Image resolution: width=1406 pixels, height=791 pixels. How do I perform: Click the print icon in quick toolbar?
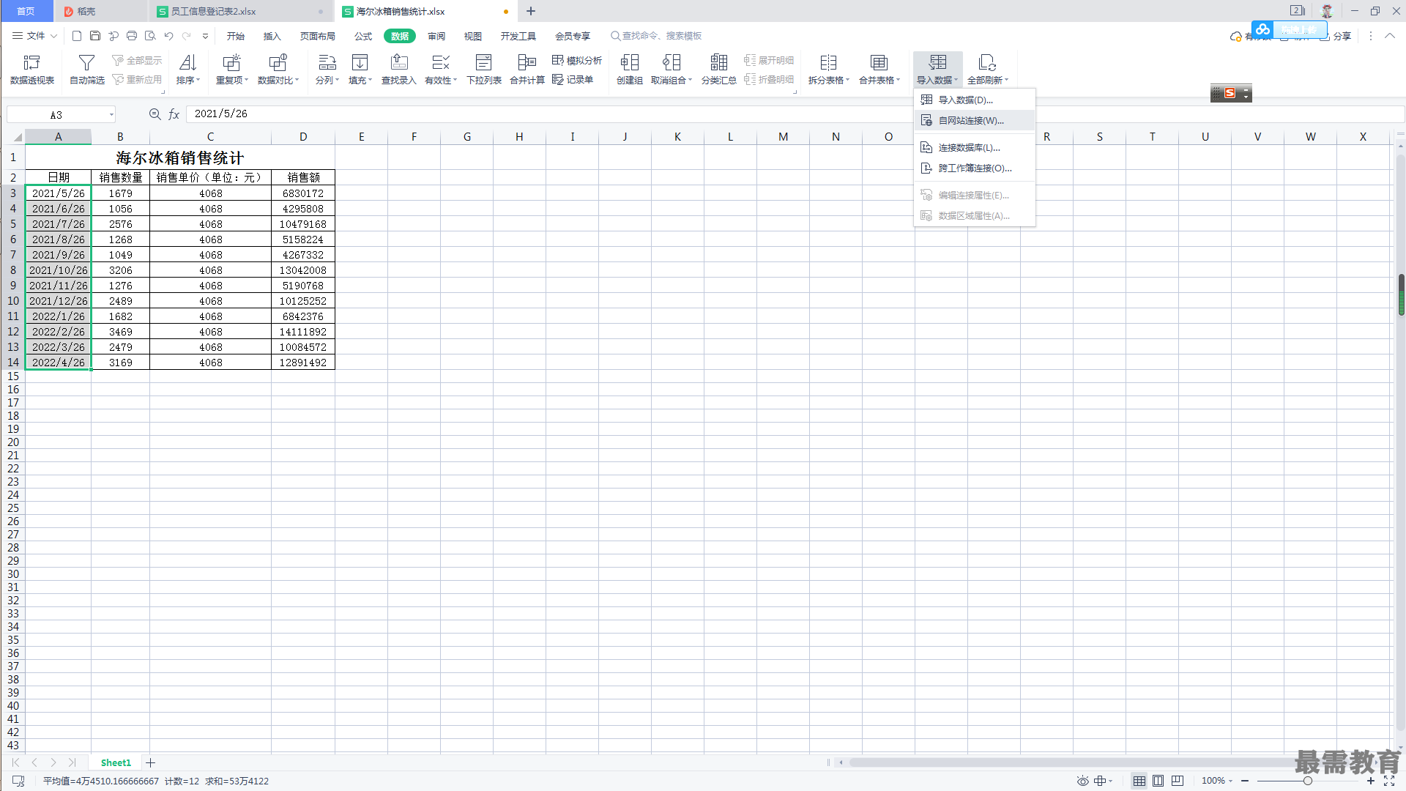point(132,36)
